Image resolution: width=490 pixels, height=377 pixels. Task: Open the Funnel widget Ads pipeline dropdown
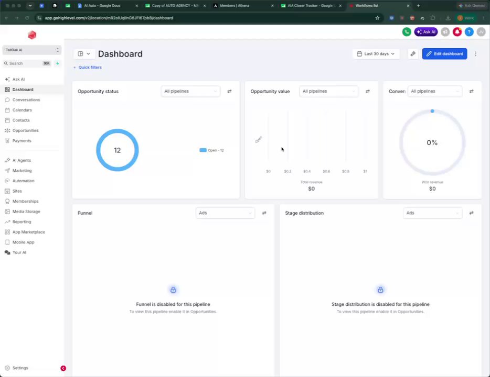coord(225,213)
